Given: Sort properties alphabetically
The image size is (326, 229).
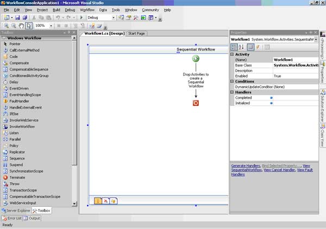Looking at the screenshot, I should tap(242, 47).
